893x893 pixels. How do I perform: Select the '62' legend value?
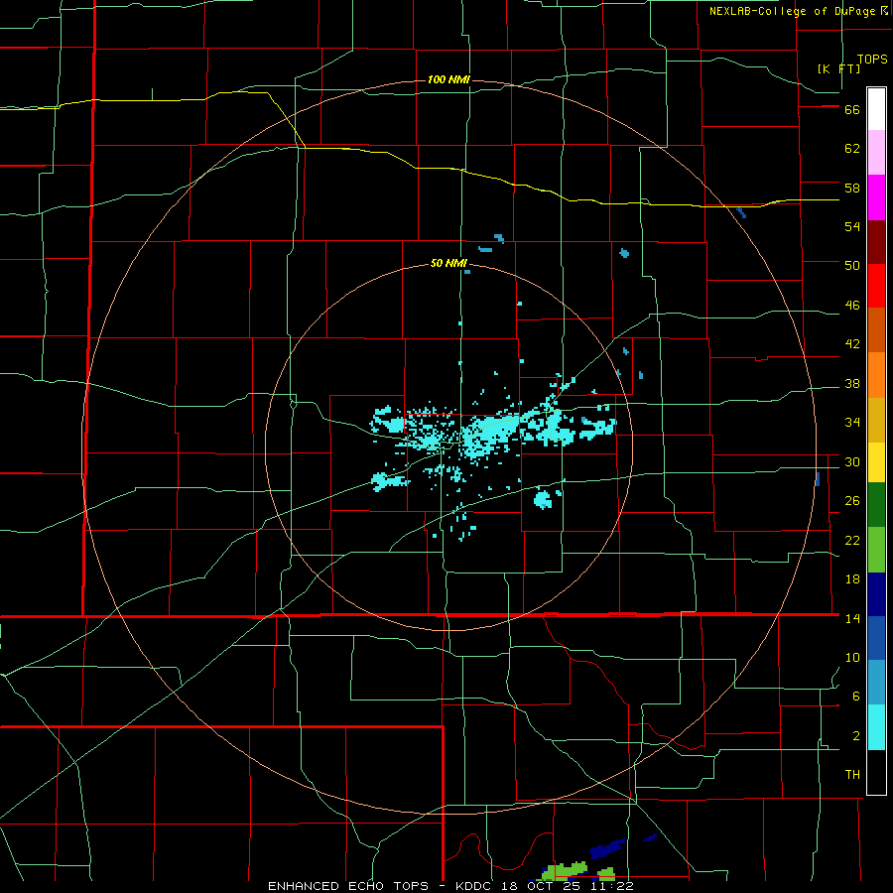tap(852, 149)
